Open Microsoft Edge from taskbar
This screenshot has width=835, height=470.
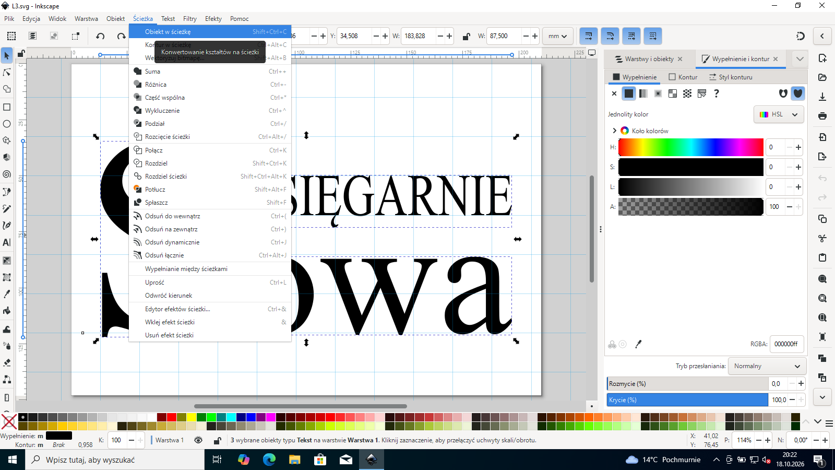[x=269, y=460]
